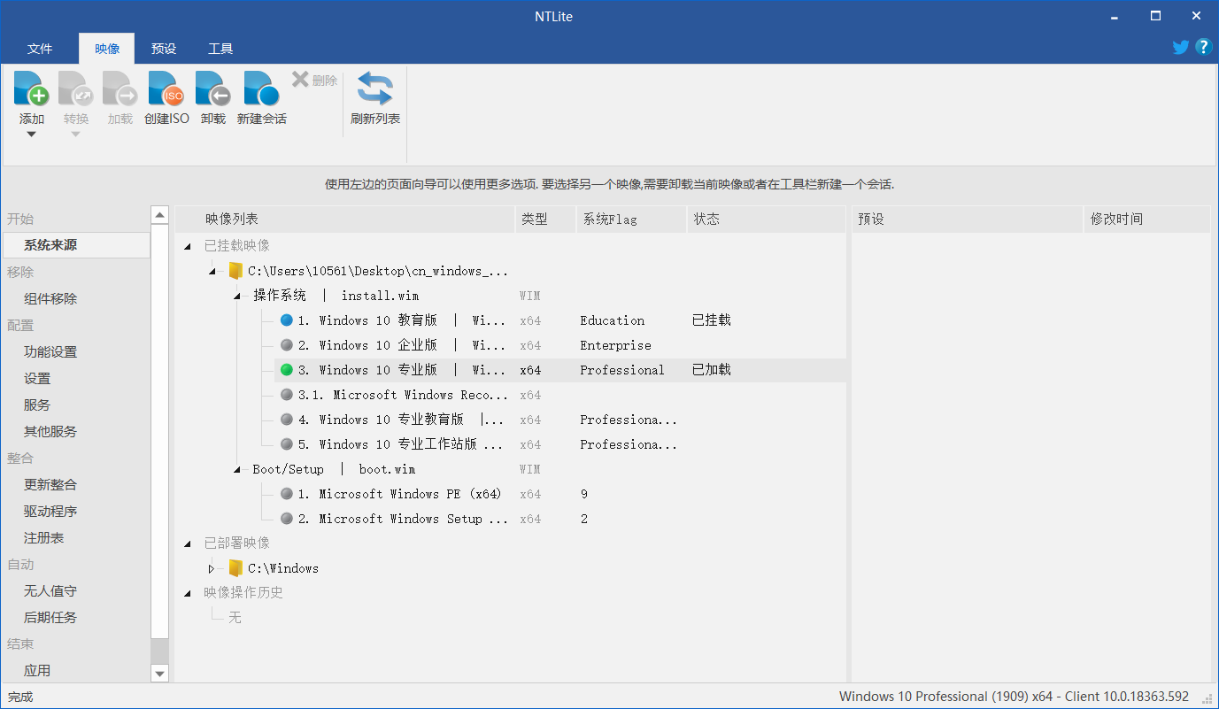Collapse the 映像操作历史 group
This screenshot has height=709, width=1219.
tap(187, 593)
